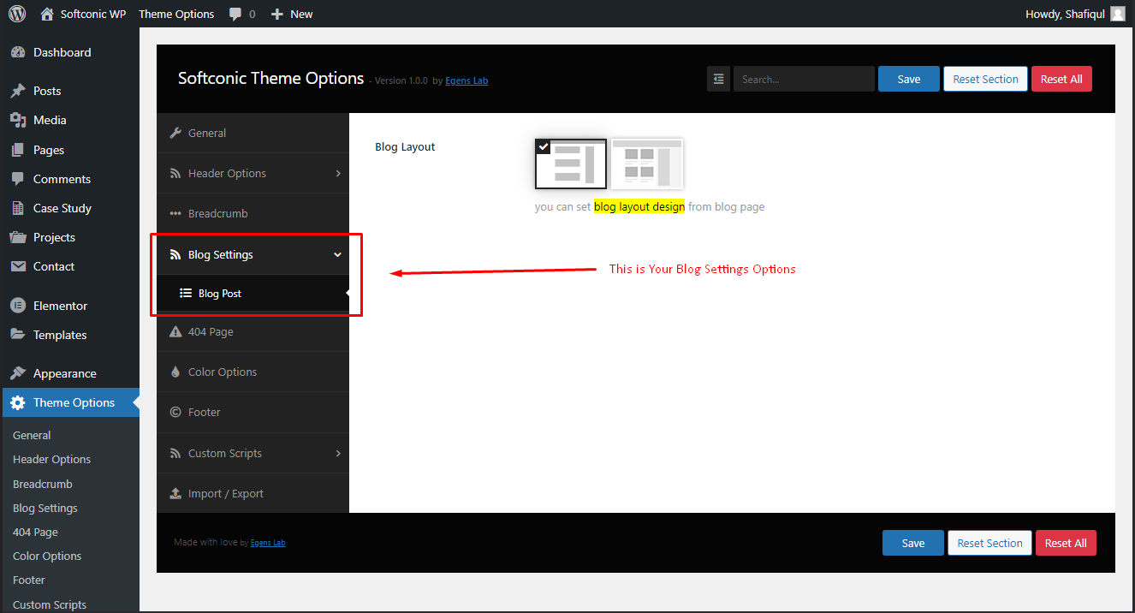Open the Egens Lab link in footer
This screenshot has width=1135, height=613.
coord(268,543)
